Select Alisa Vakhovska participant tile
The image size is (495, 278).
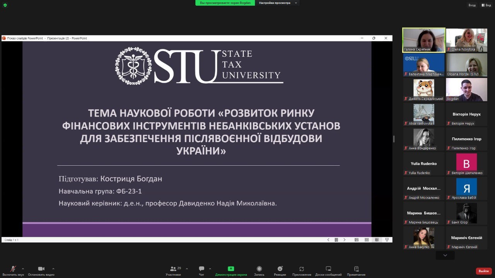424,114
